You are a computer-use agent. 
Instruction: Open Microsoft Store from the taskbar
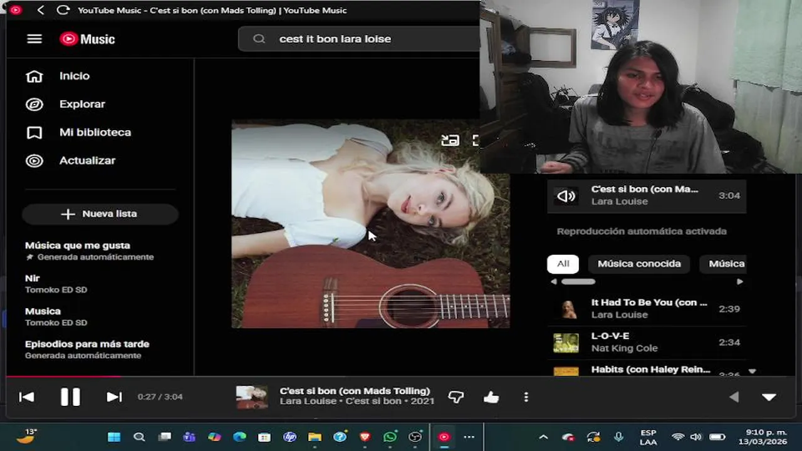264,437
